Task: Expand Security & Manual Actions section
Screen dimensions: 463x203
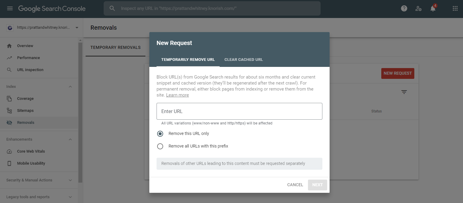Action: point(70,180)
